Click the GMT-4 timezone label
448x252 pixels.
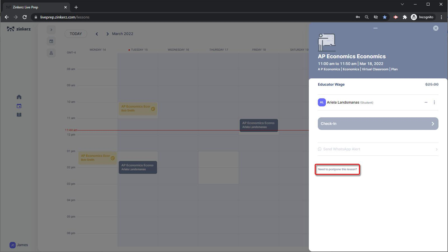pyautogui.click(x=71, y=53)
